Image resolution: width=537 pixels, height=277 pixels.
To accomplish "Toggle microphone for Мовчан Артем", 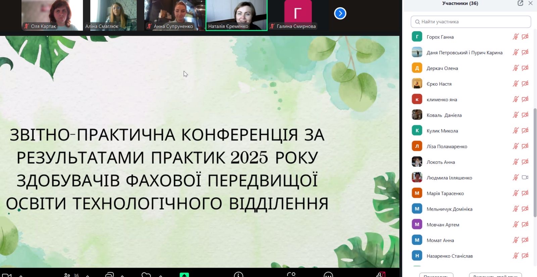I will pyautogui.click(x=516, y=224).
